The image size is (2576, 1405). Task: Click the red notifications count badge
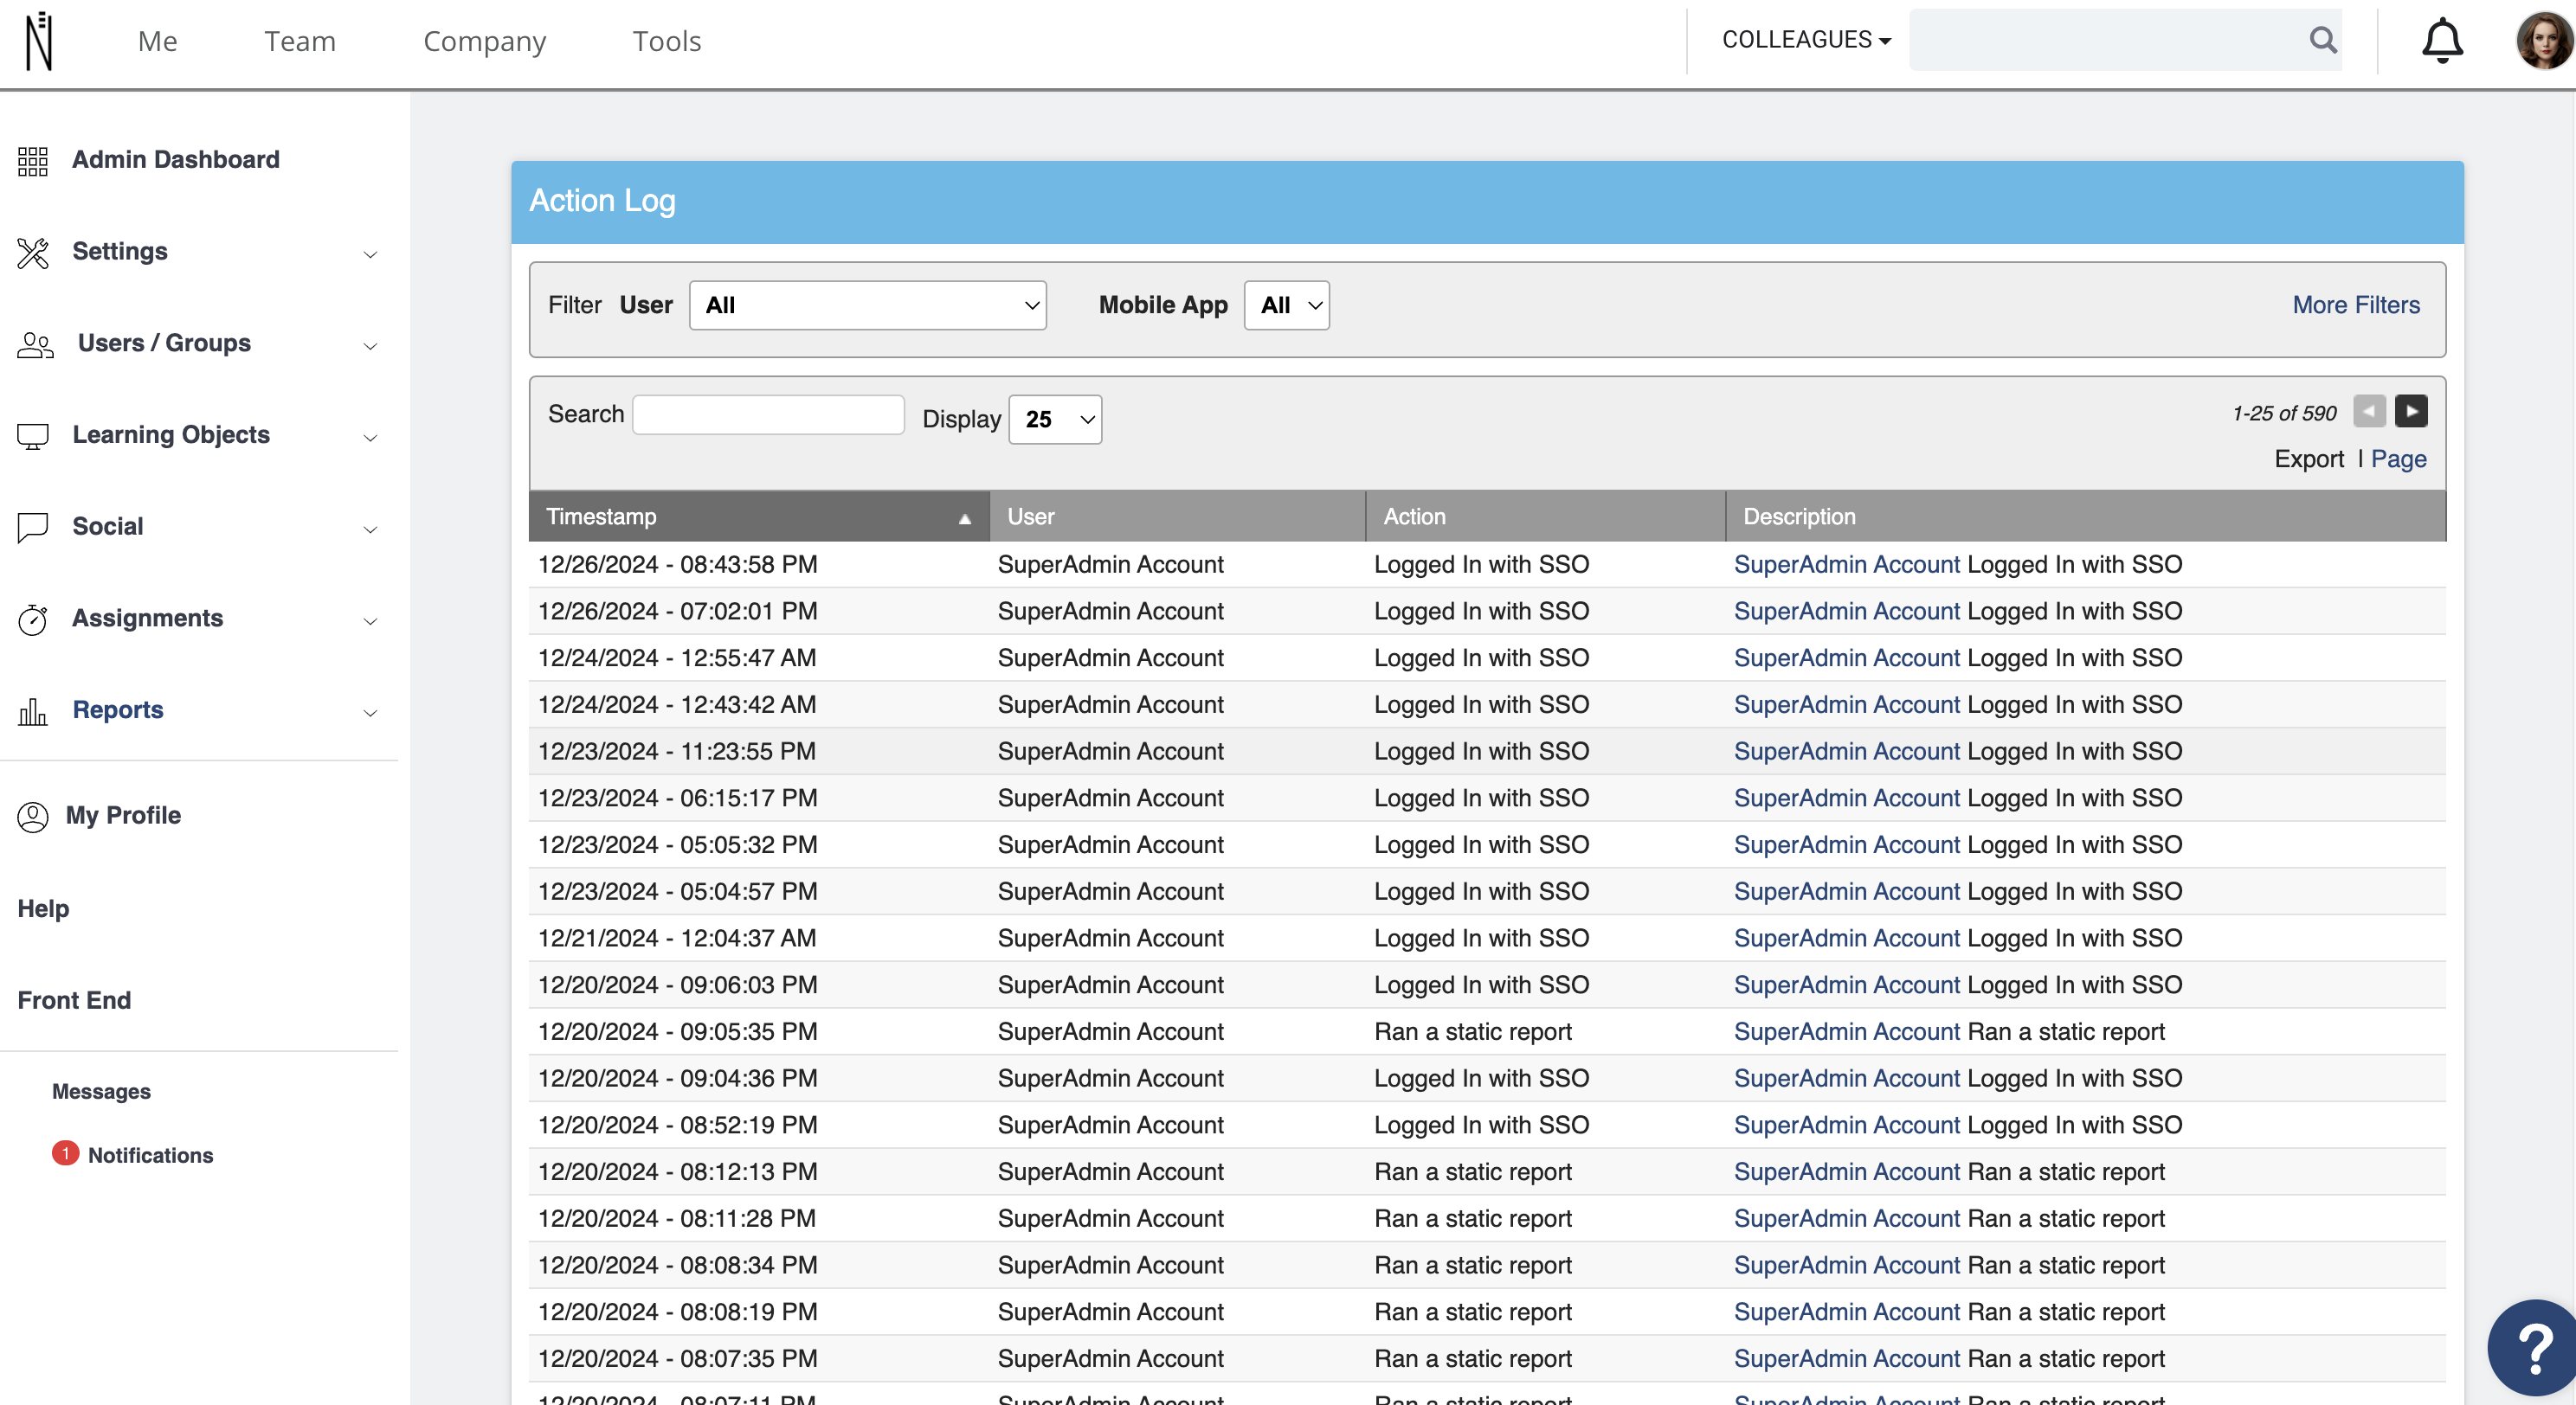(x=65, y=1153)
